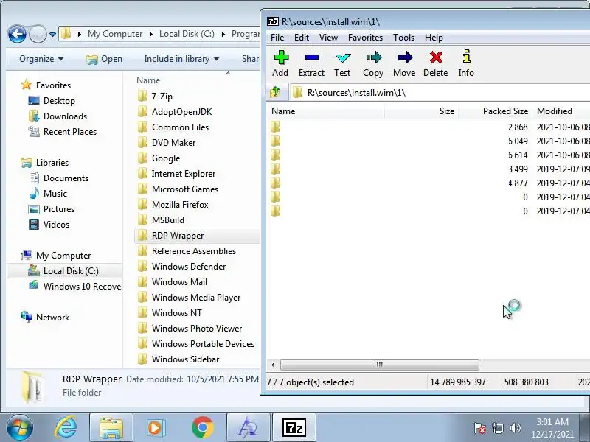590x442 pixels.
Task: Go up one folder level in 7-Zip
Action: pyautogui.click(x=275, y=92)
